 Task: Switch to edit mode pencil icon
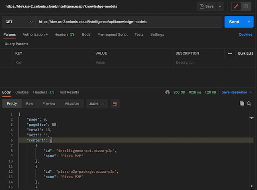tap(236, 6)
